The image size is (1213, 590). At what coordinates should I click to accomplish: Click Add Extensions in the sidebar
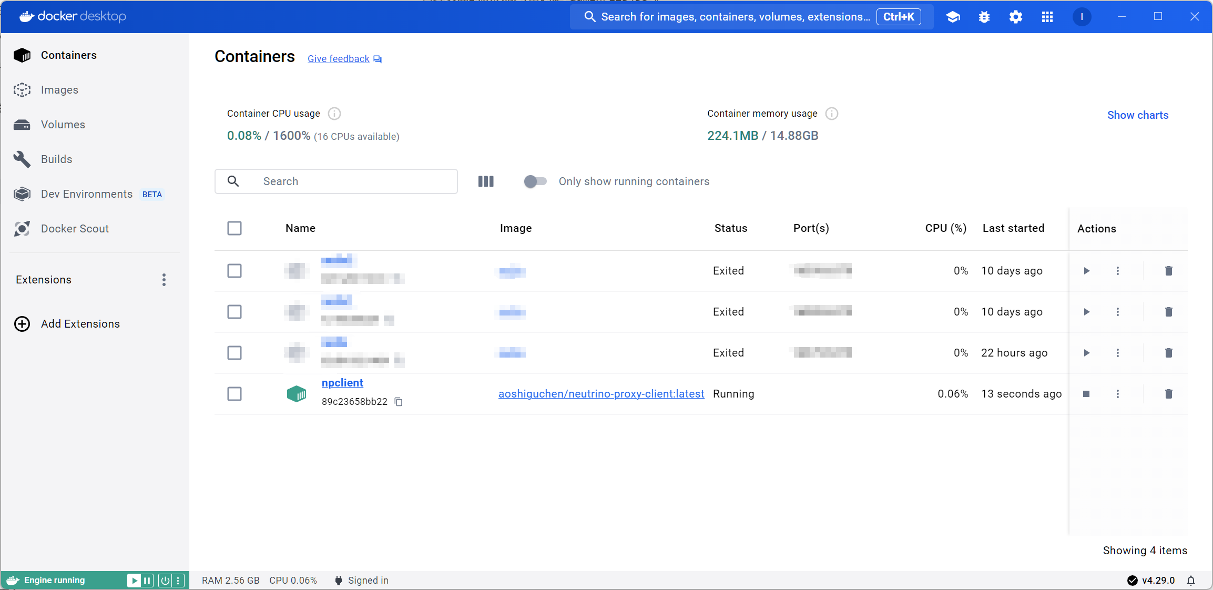pos(80,324)
